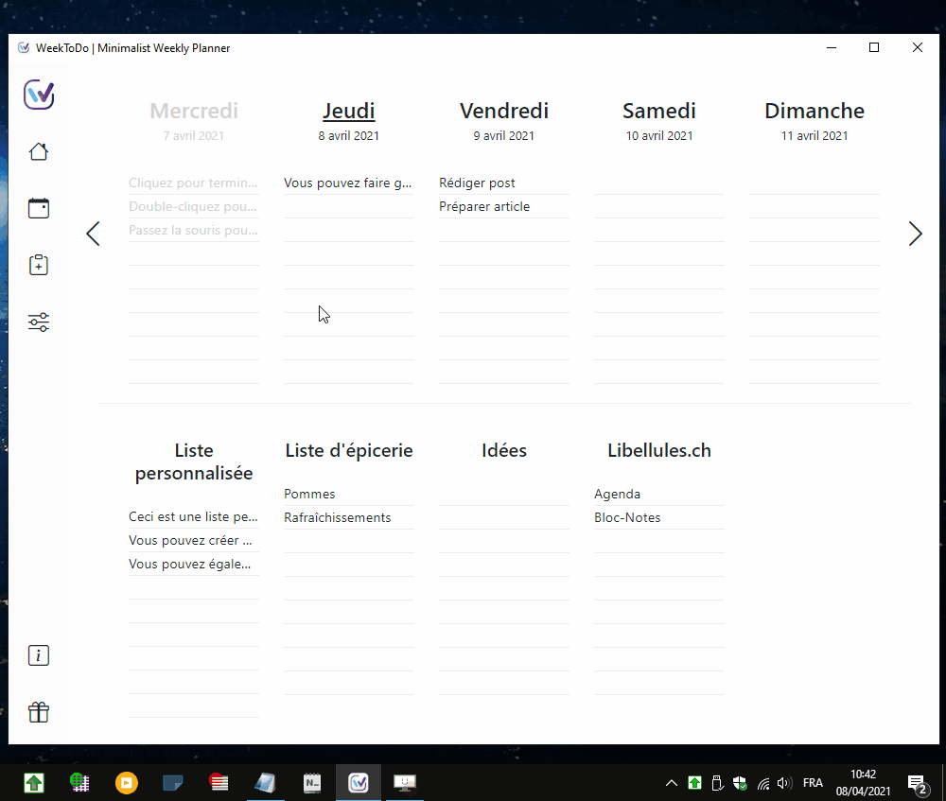Navigate to previous days with the left arrow
Viewport: 946px width, 801px height.
point(93,234)
